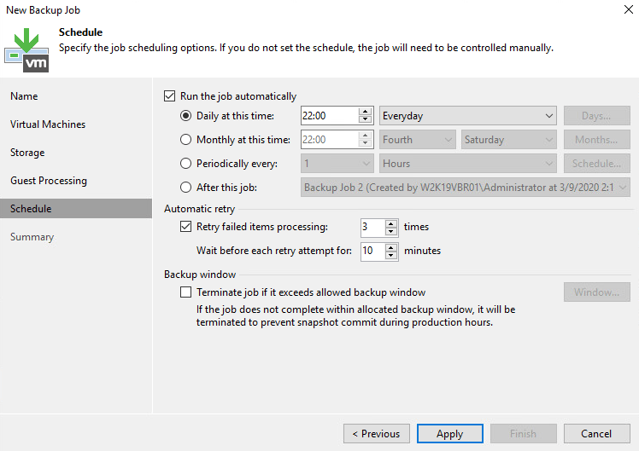Click the Finish button
Image resolution: width=639 pixels, height=451 pixels.
(x=524, y=433)
